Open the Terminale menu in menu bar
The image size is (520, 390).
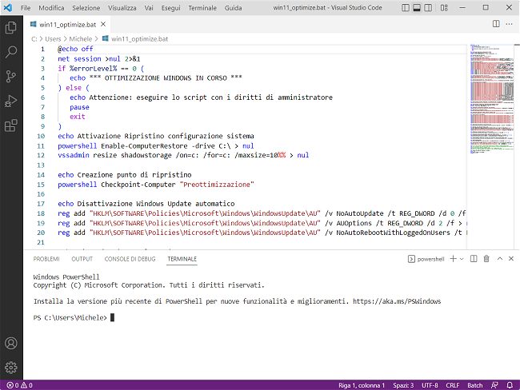click(x=202, y=7)
